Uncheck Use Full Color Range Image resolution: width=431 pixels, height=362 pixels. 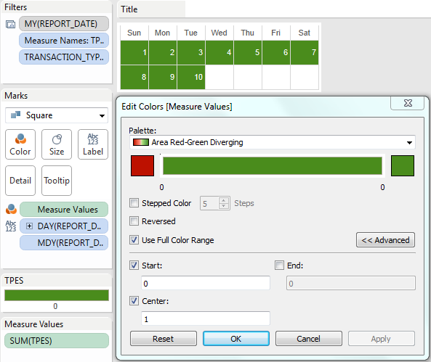134,240
